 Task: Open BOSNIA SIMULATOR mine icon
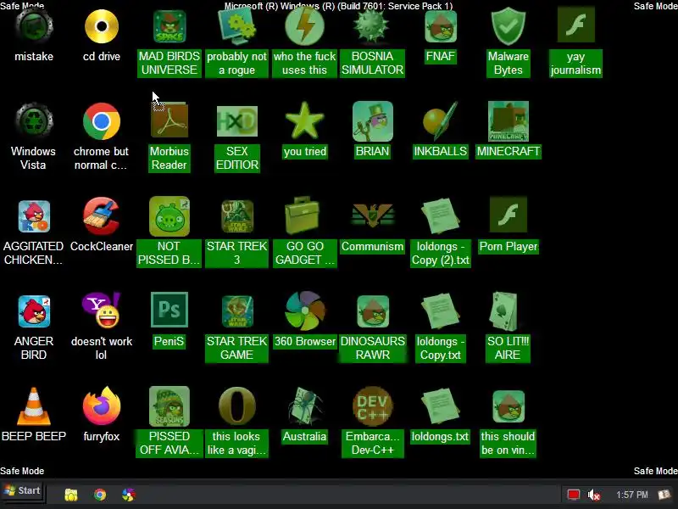pyautogui.click(x=372, y=27)
